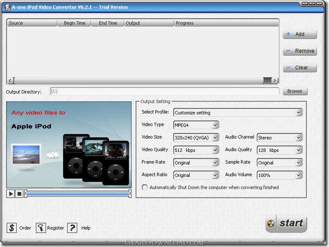Play the preview video
The image size is (329, 247).
[x=10, y=193]
